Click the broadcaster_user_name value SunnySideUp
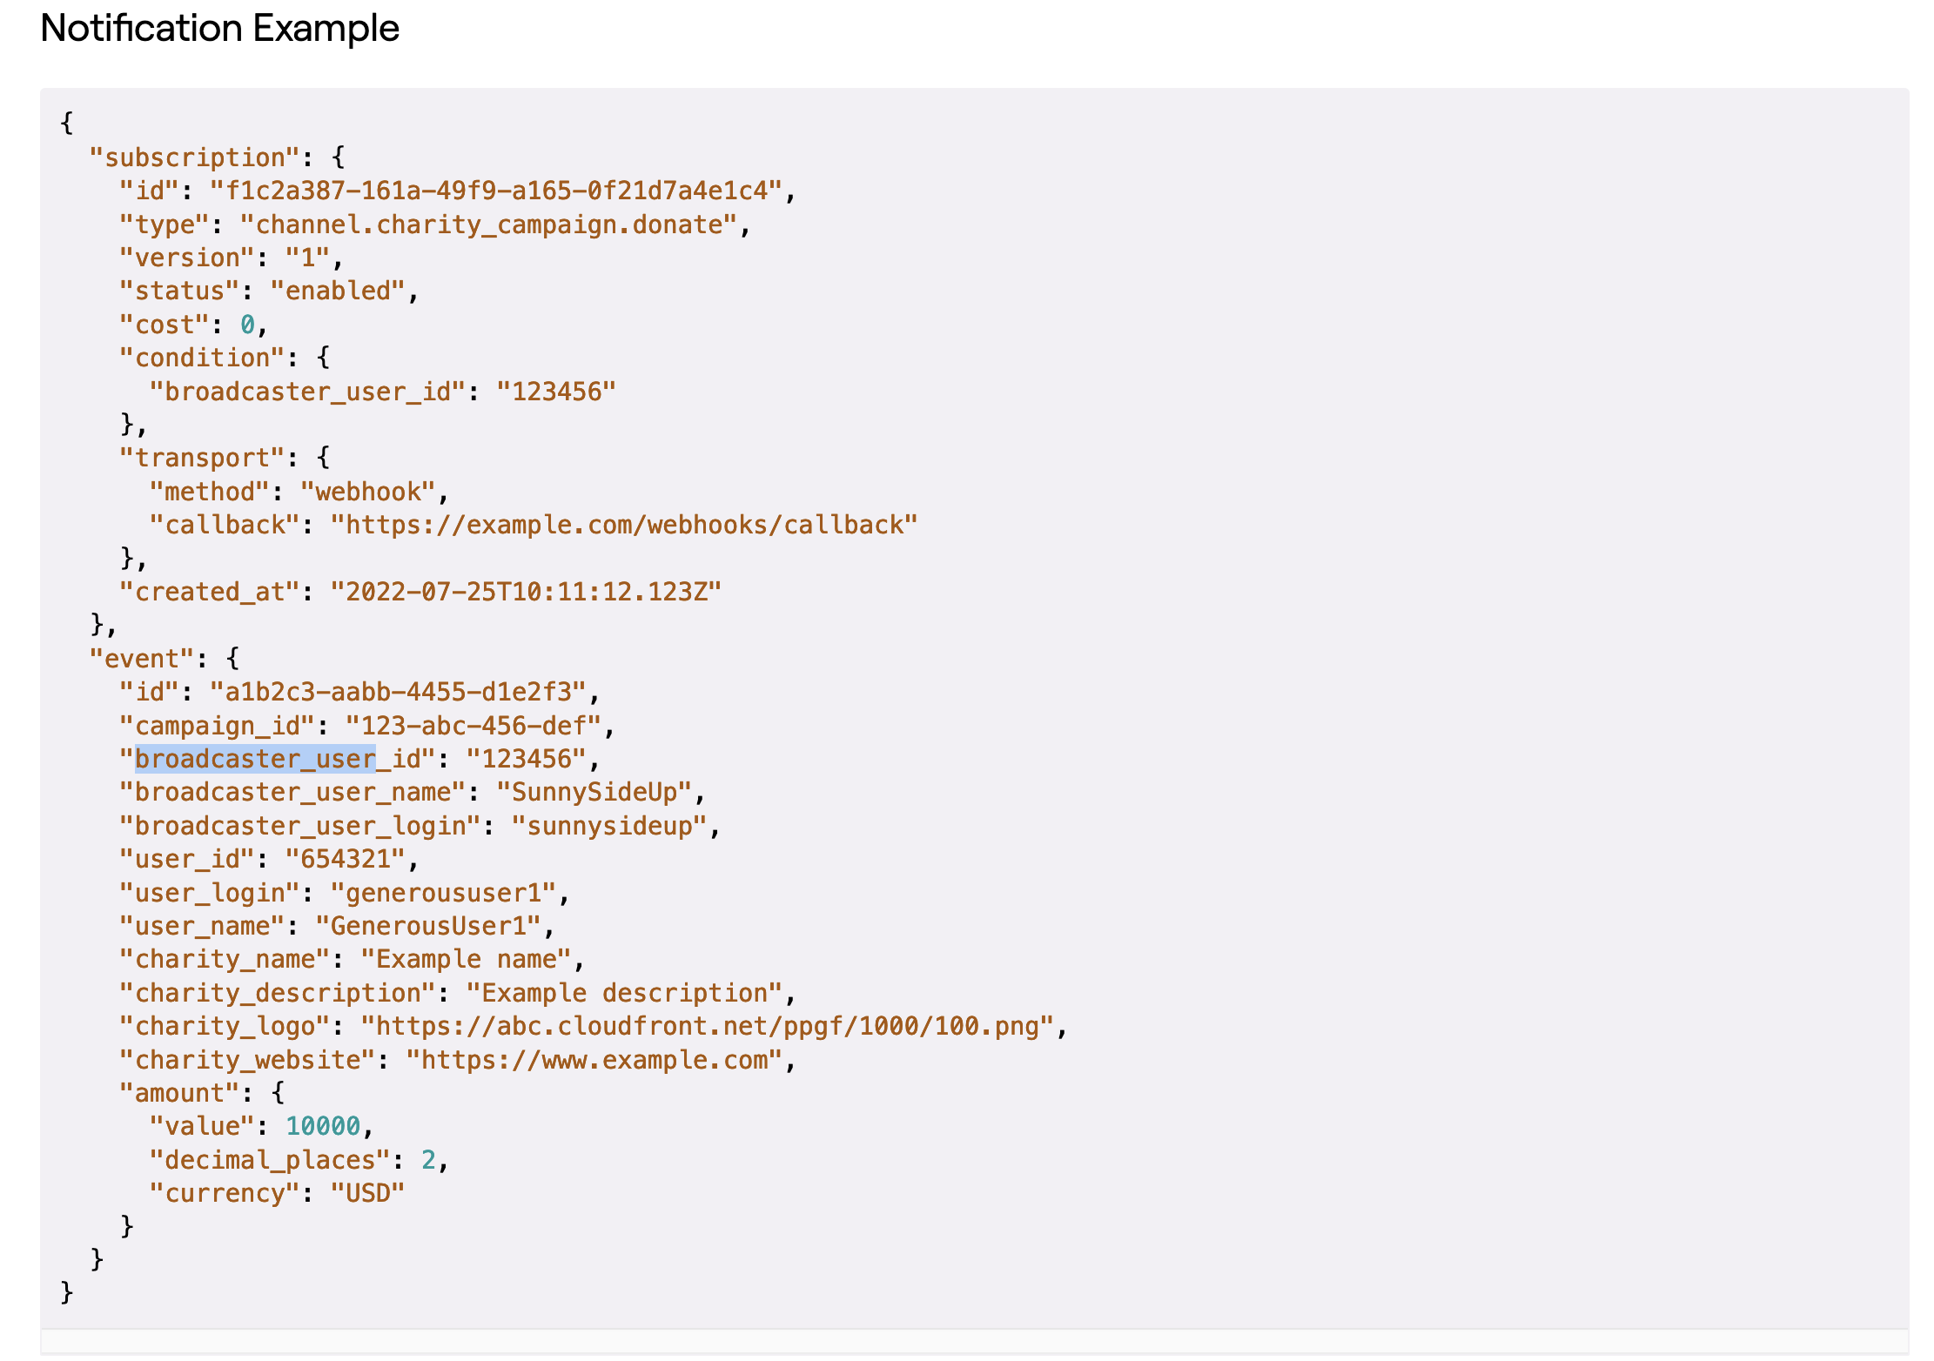This screenshot has height=1361, width=1934. click(x=596, y=791)
